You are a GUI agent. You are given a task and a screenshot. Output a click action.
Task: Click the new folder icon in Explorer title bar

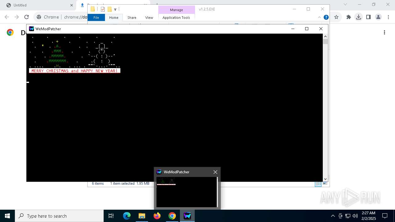[x=110, y=9]
